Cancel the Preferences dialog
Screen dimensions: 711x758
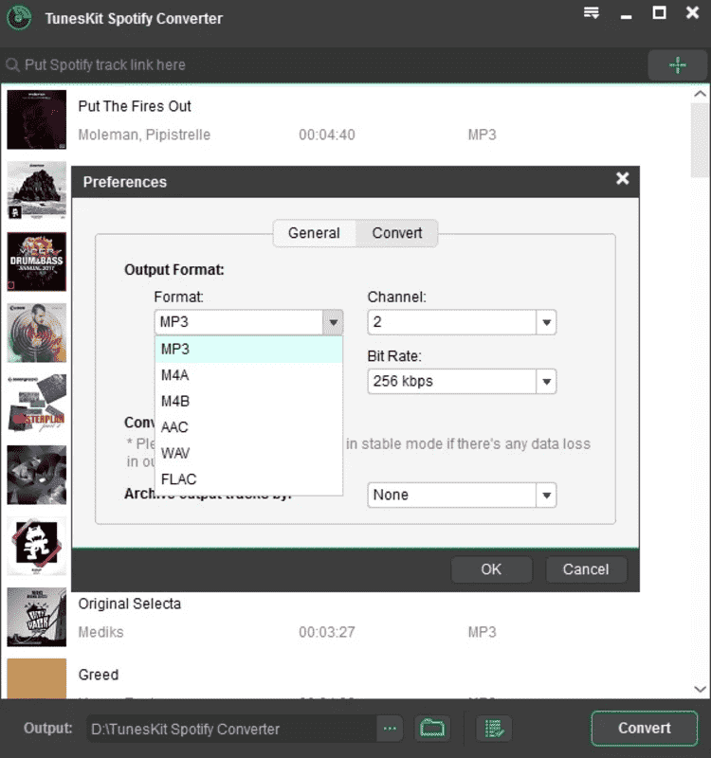click(x=586, y=569)
